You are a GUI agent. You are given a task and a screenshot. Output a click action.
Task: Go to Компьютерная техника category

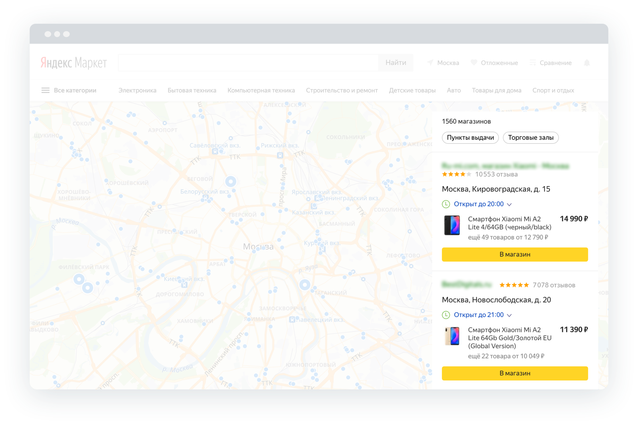(x=261, y=90)
